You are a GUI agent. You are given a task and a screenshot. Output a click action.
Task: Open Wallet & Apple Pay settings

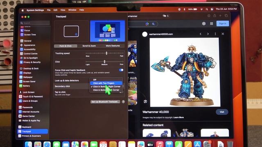(29, 120)
